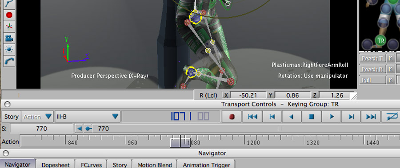This screenshot has width=400, height=168.
Task: Click the record button in Transport Controls
Action: (x=232, y=117)
